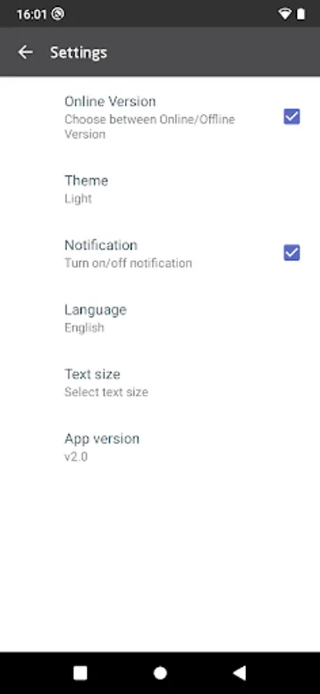
Task: Tap the back arrow in Settings header
Action: click(x=25, y=52)
